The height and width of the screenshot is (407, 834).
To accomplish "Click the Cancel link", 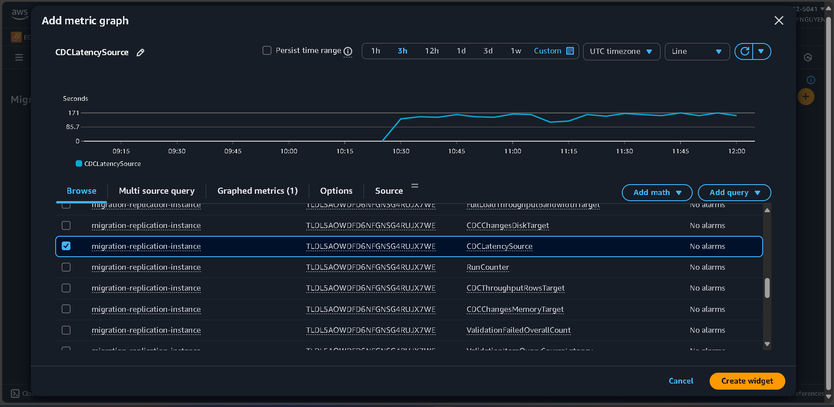I will tap(681, 381).
